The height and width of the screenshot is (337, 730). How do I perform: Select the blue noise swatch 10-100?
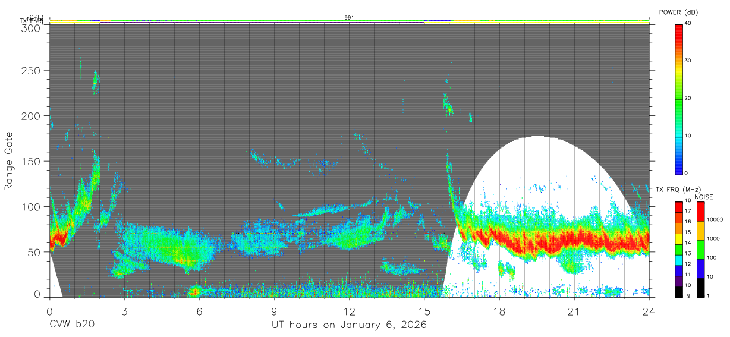click(x=700, y=269)
